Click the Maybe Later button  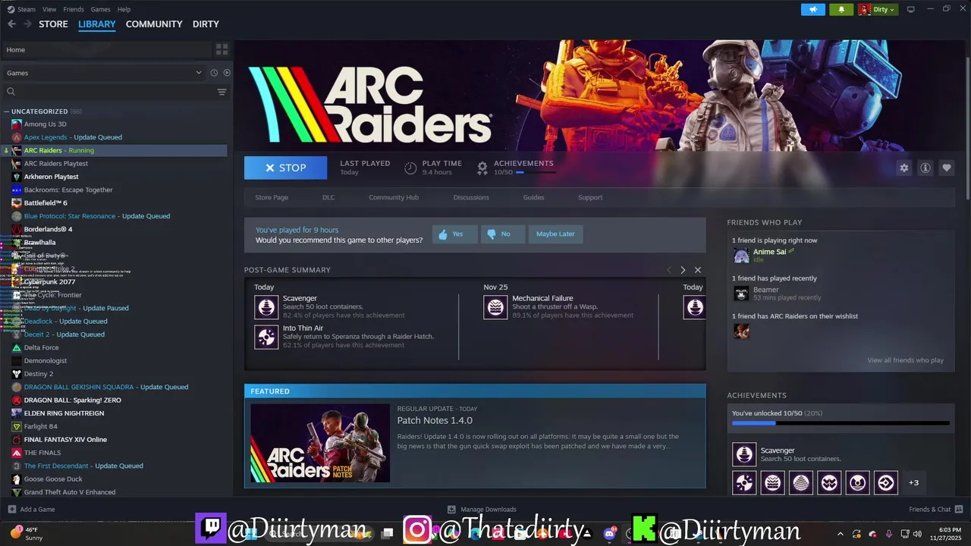[x=555, y=234]
